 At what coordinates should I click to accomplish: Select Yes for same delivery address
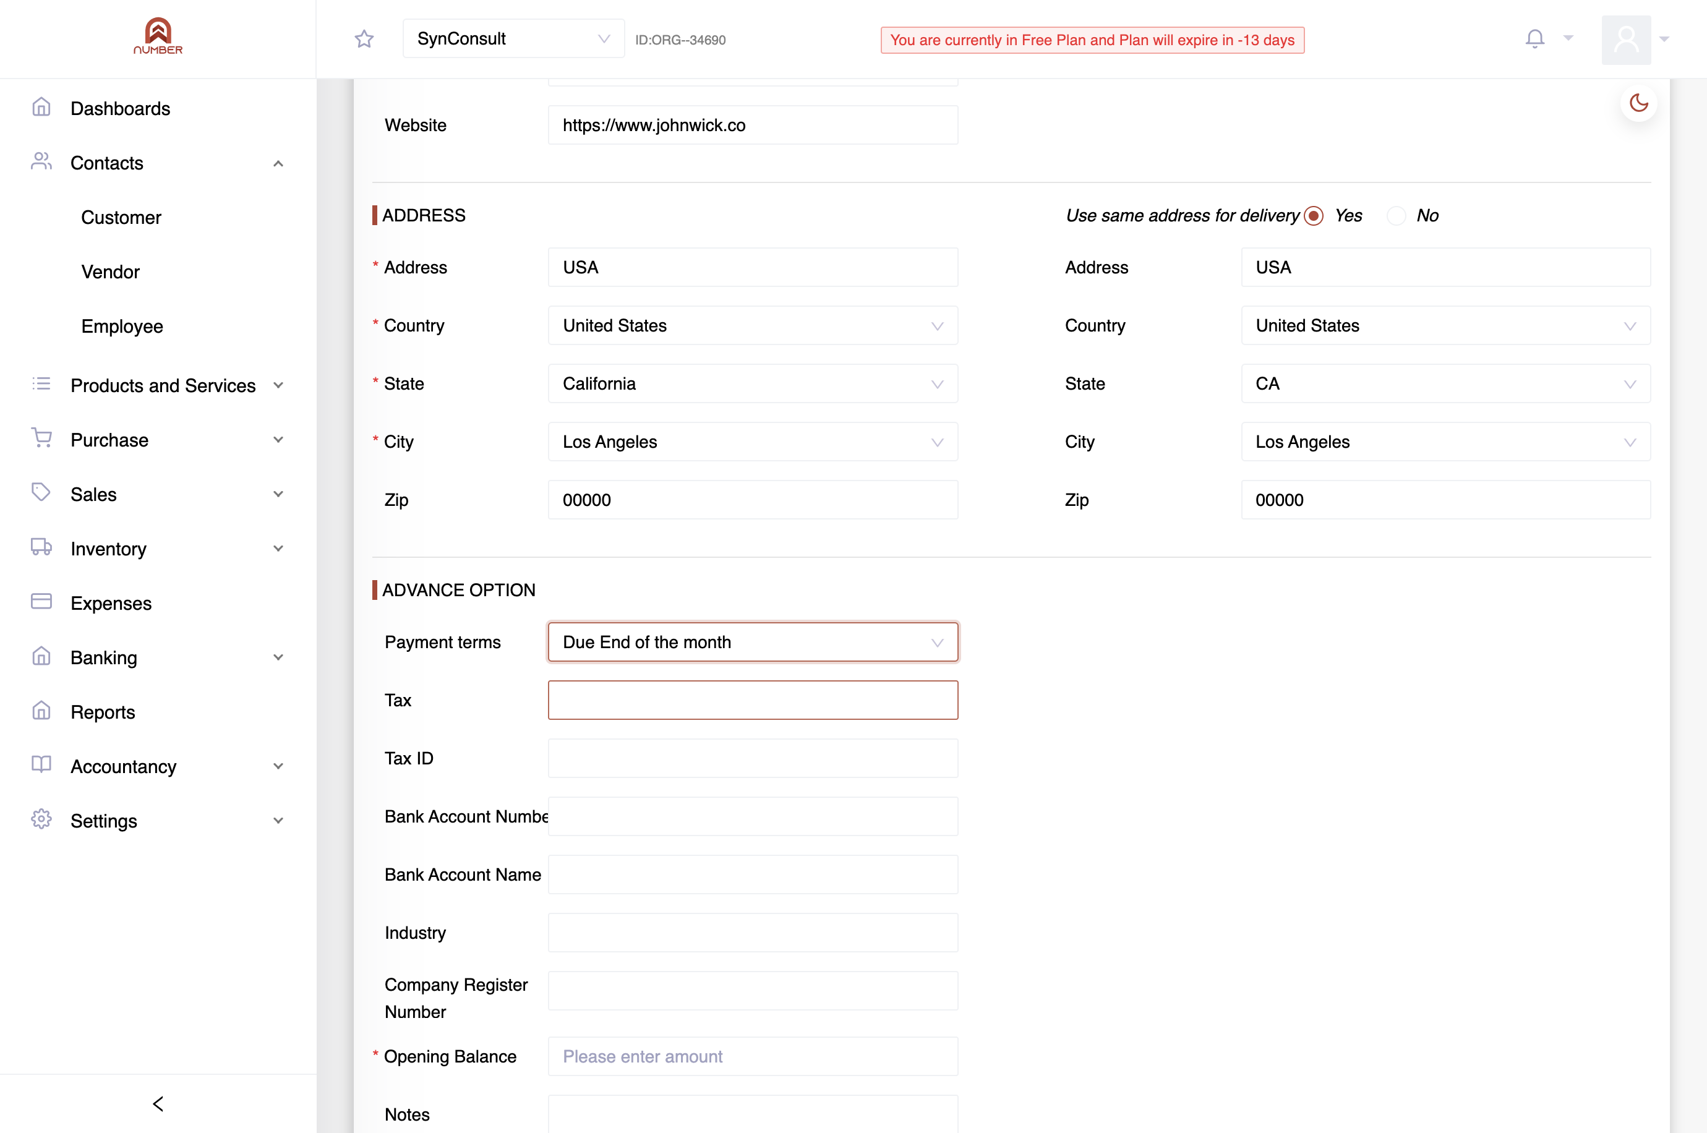1313,215
